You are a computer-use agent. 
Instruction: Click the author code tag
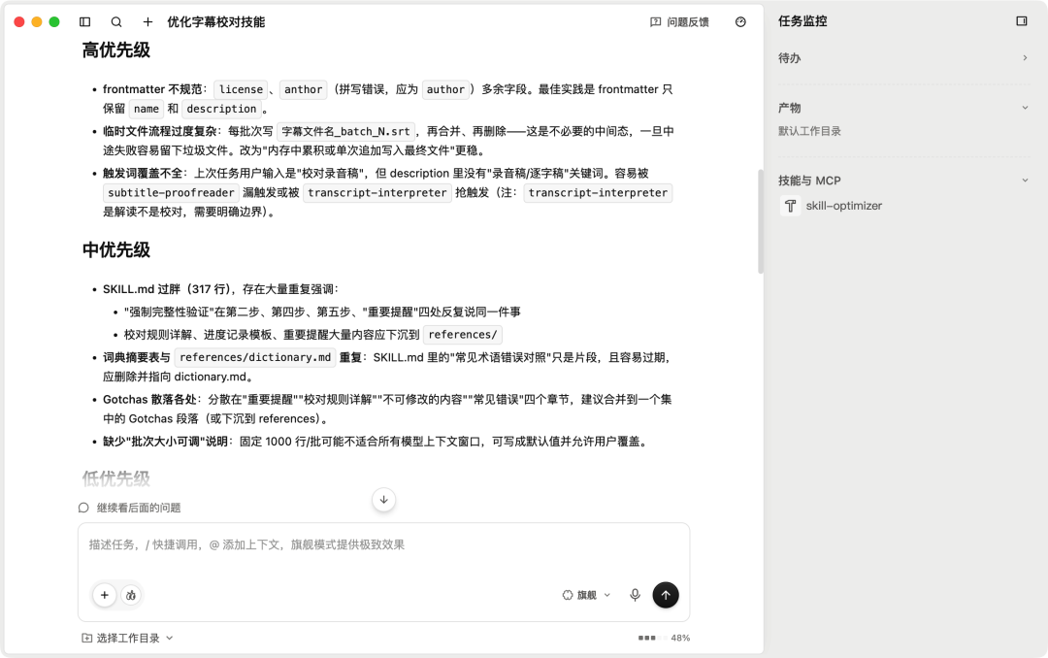[445, 89]
